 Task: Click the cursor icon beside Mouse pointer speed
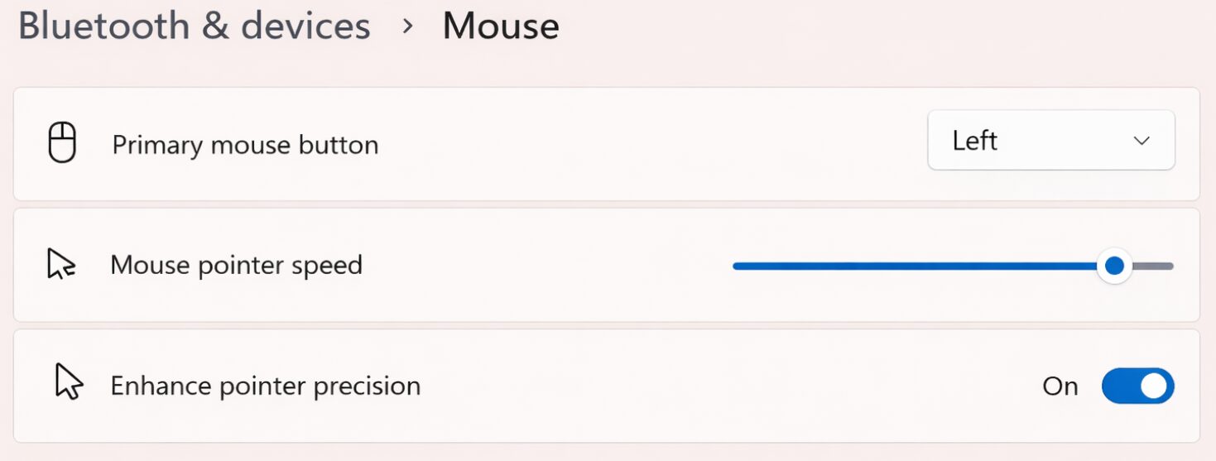pyautogui.click(x=60, y=265)
